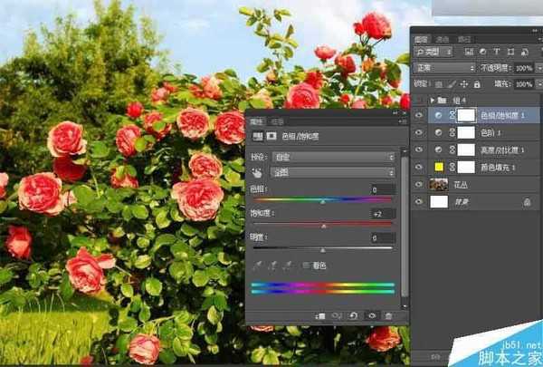Screen dimensions: 543x367
Task: Select the type layer filter icon
Action: click(x=496, y=52)
